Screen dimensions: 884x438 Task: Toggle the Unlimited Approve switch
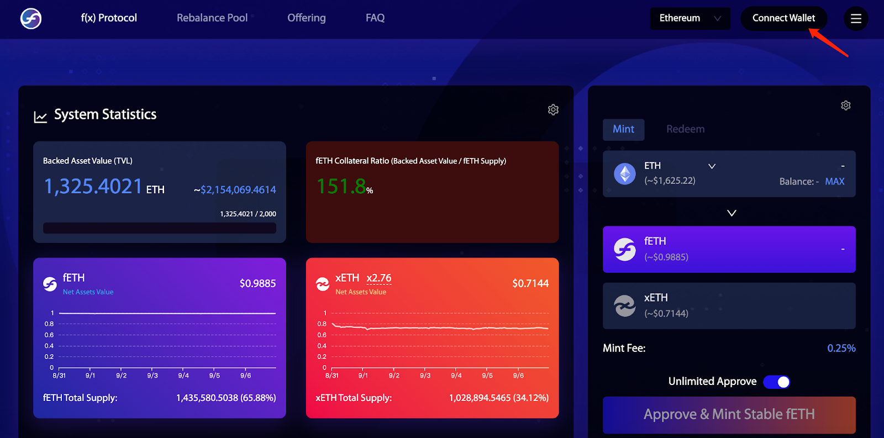777,382
